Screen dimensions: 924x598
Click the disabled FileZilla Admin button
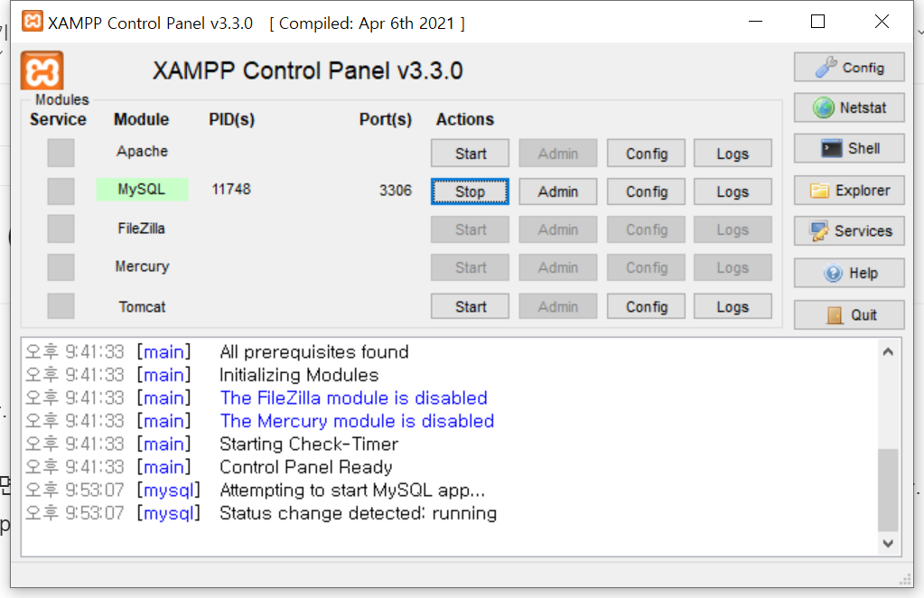point(557,229)
